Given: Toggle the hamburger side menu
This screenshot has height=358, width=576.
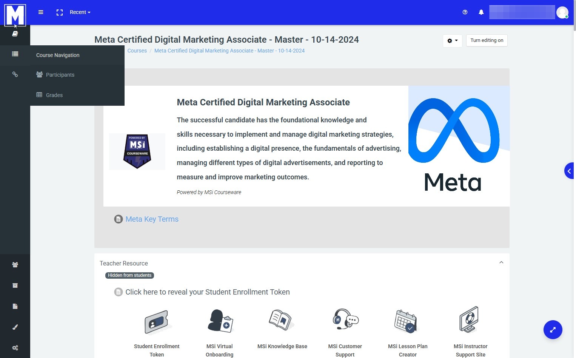Looking at the screenshot, I should click(41, 12).
